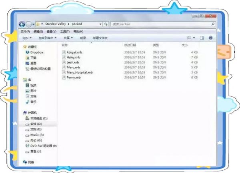Screen dimensions: 240x173
Task: Open the view options dropdown arrow
Action: pyautogui.click(x=194, y=38)
